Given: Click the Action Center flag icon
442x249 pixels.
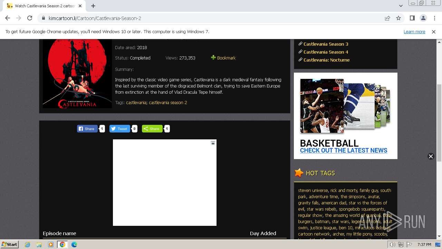Looking at the screenshot, I should (x=409, y=245).
